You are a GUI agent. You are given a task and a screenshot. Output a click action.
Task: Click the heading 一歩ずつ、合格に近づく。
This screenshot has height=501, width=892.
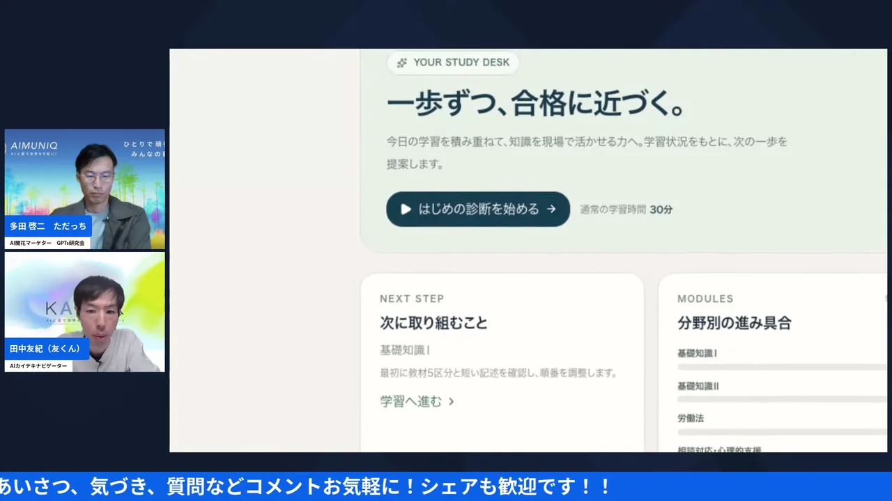[x=537, y=104]
